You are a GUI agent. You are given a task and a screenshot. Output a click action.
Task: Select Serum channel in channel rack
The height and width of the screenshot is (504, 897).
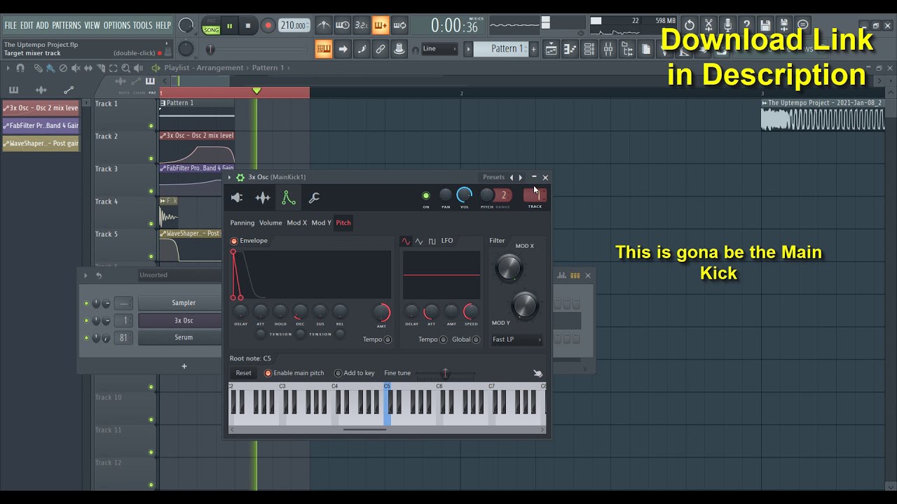click(184, 337)
